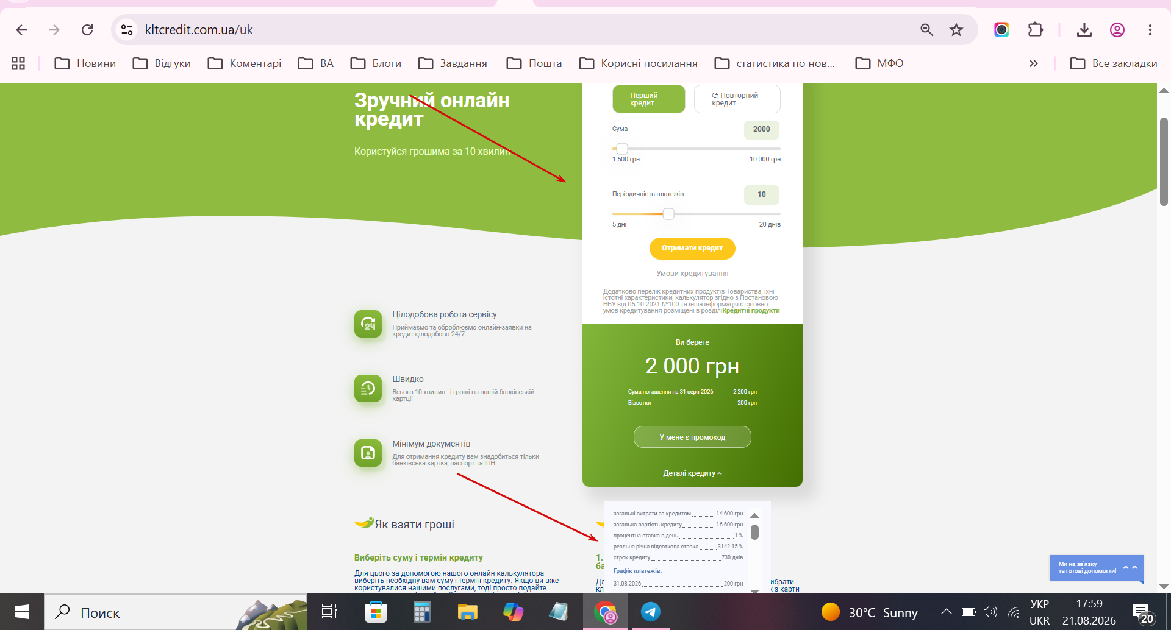
Task: Open Telegram from the taskbar
Action: (651, 612)
